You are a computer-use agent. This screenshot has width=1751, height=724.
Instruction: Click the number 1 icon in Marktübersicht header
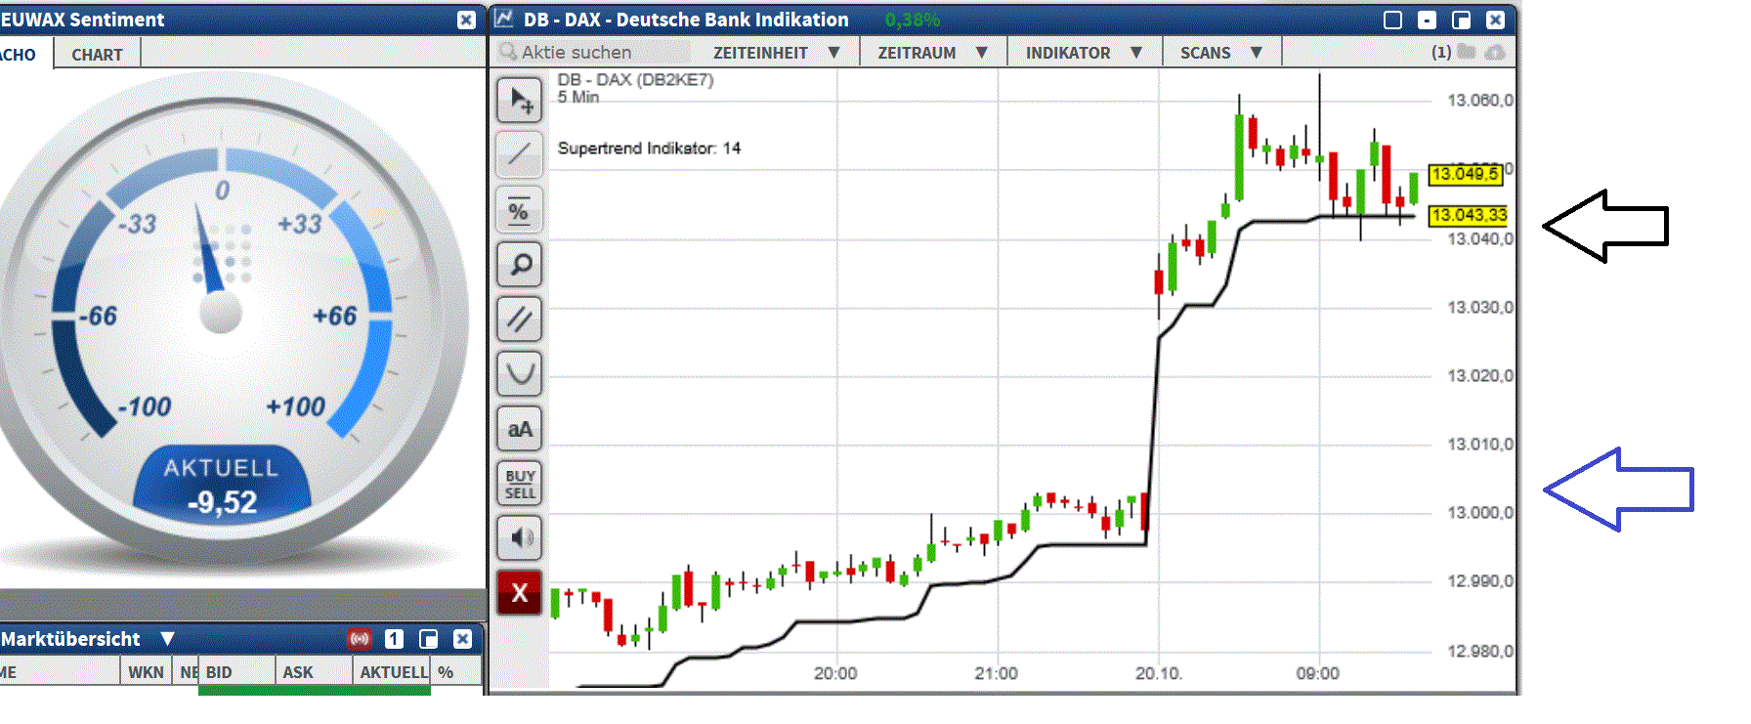tap(394, 639)
